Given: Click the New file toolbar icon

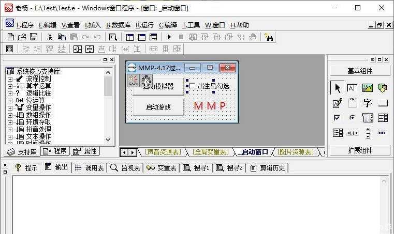Looking at the screenshot, I should coord(11,37).
